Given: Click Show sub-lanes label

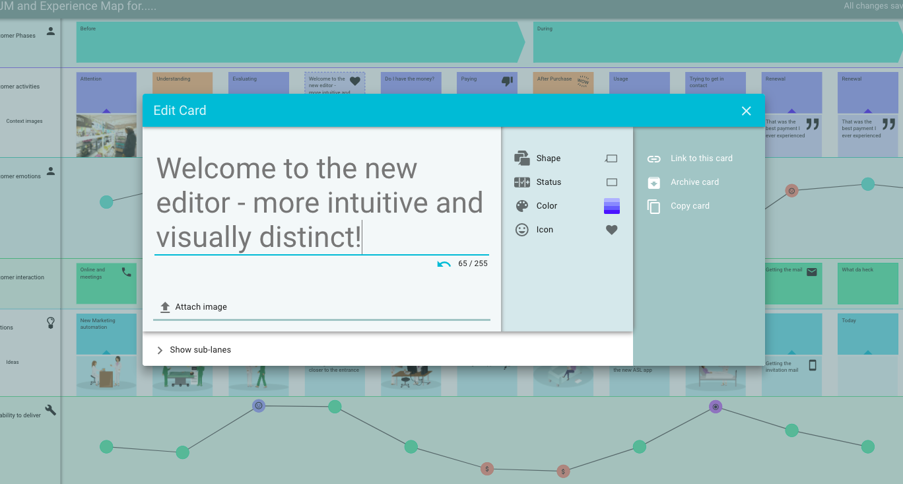Looking at the screenshot, I should (200, 350).
